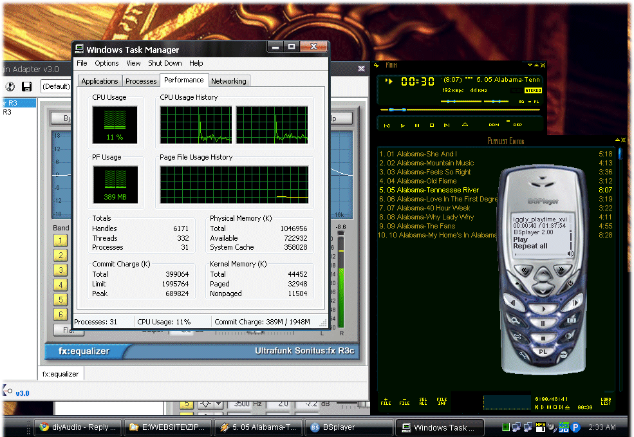
Task: Toggle PL playlist button in Winamp
Action: click(536, 102)
